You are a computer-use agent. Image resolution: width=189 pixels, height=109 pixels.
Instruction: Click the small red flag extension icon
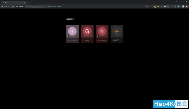(161, 6)
